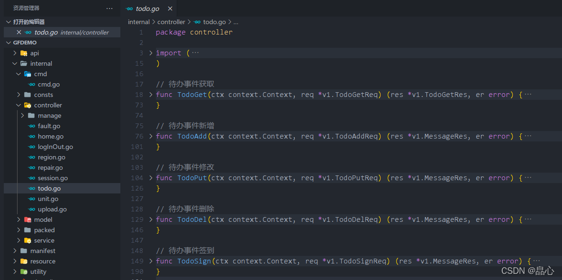Screen dimensions: 562x280
Task: Expand the model folder chevron
Action: (x=18, y=219)
